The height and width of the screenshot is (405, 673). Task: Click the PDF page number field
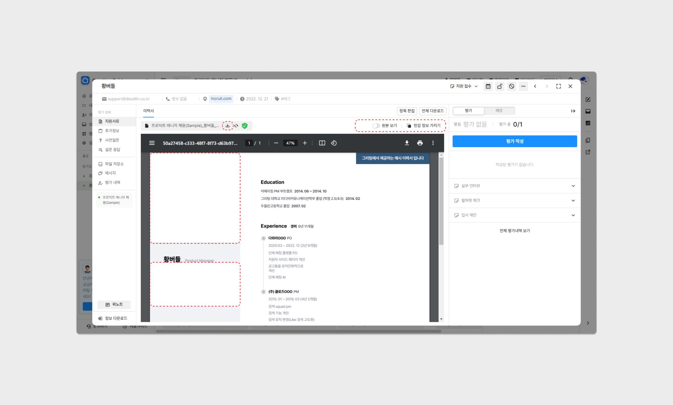[249, 143]
